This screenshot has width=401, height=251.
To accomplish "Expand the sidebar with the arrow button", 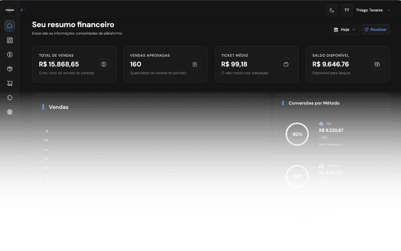I will coord(21,10).
